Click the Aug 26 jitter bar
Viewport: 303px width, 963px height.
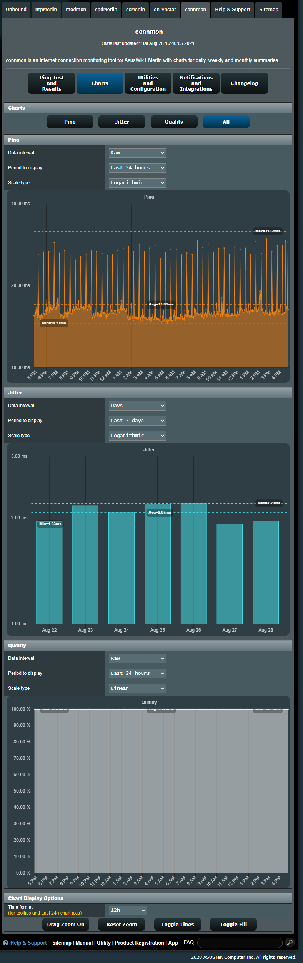point(193,563)
